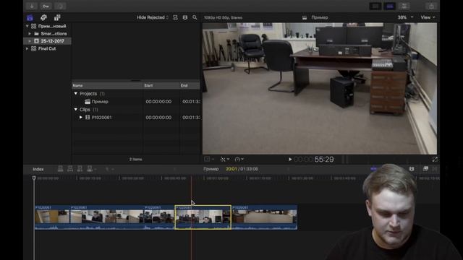Append selected clip to the storyline

click(x=80, y=169)
